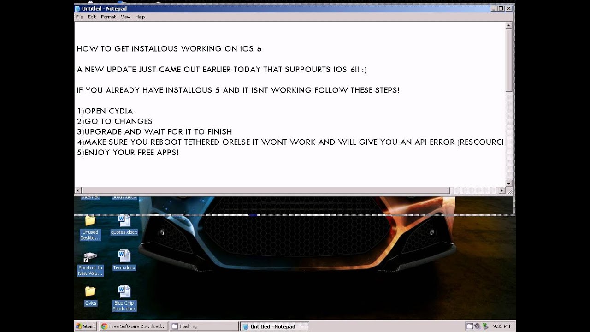Open the Help menu
590x332 pixels.
[140, 17]
